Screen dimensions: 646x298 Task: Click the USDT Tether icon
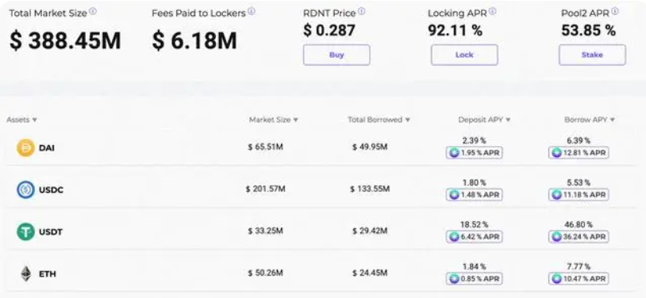25,231
